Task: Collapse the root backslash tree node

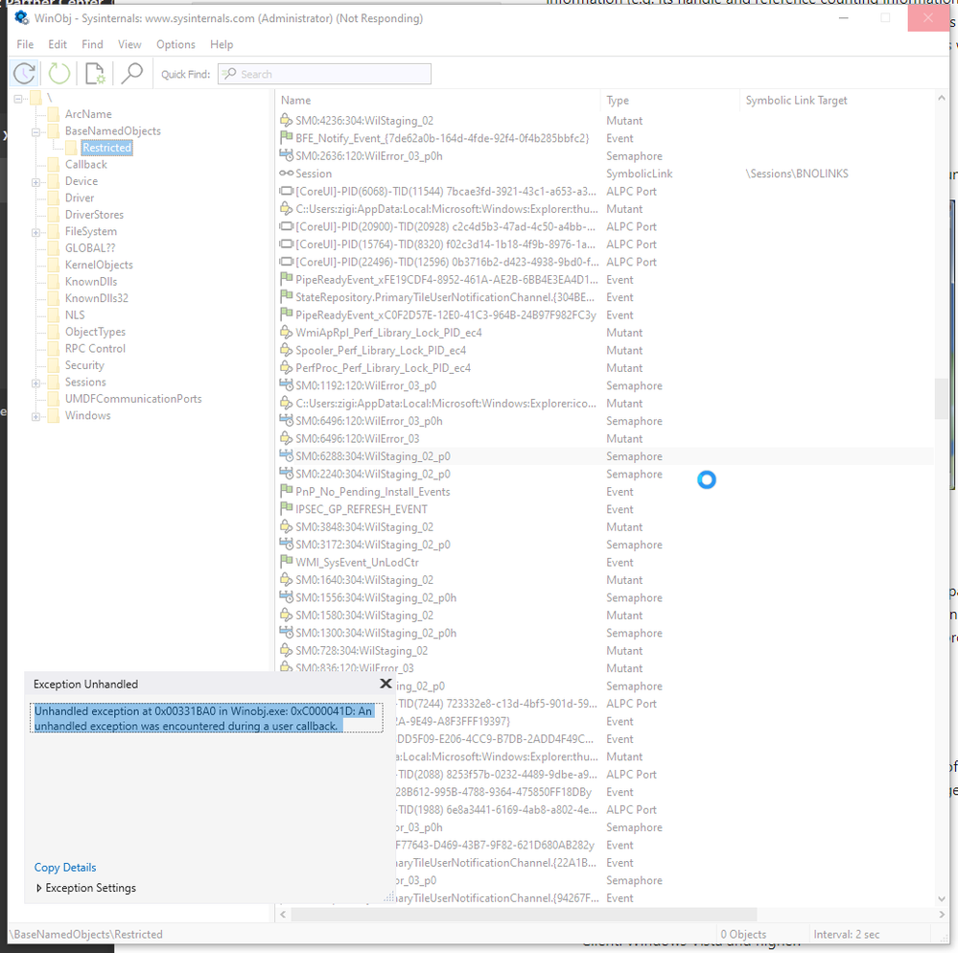Action: coord(18,99)
